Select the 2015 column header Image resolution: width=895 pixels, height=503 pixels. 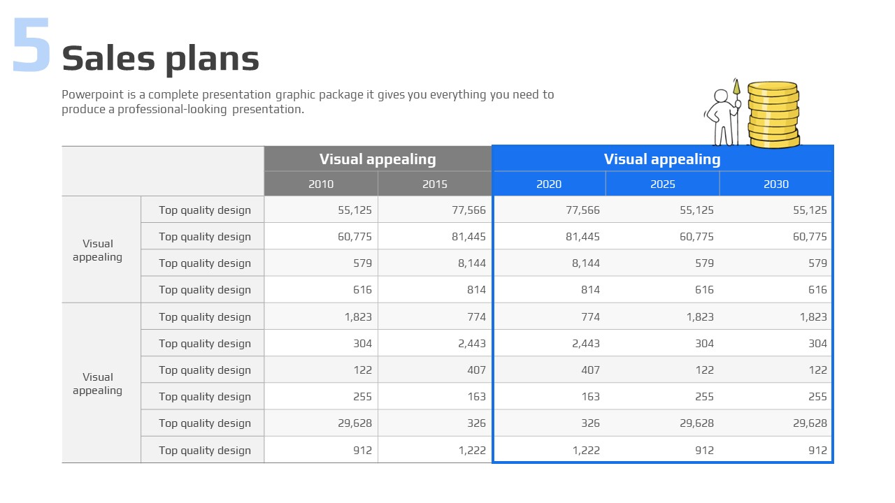pyautogui.click(x=435, y=184)
